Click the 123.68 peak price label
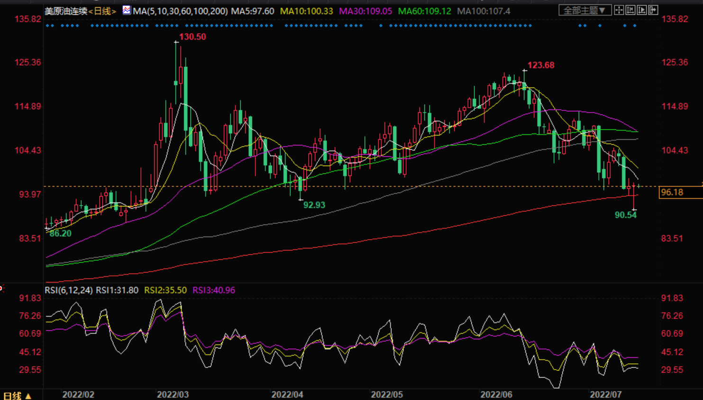 tap(541, 65)
